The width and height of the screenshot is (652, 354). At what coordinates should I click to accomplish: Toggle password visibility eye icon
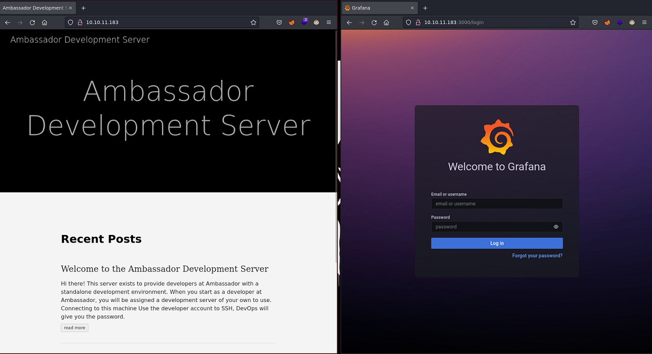[556, 227]
